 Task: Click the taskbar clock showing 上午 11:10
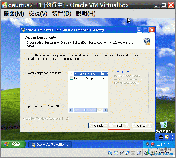tap(164, 144)
